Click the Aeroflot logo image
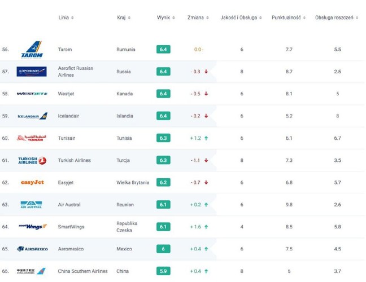366x282 pixels. pos(32,72)
